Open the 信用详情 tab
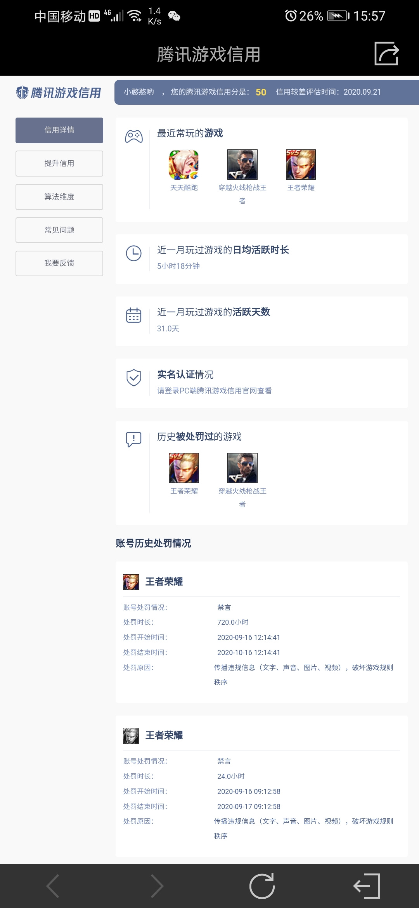Image resolution: width=419 pixels, height=908 pixels. click(59, 130)
